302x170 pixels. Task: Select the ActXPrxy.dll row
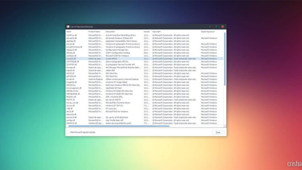pos(145,35)
